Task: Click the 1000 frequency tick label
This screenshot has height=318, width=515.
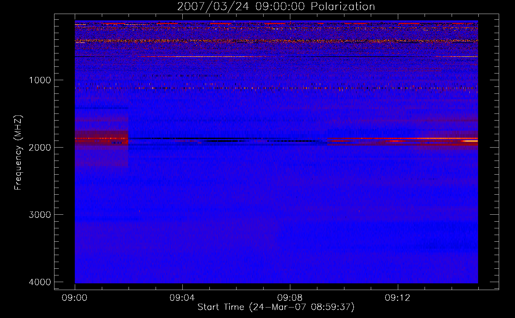Action: tap(40, 80)
